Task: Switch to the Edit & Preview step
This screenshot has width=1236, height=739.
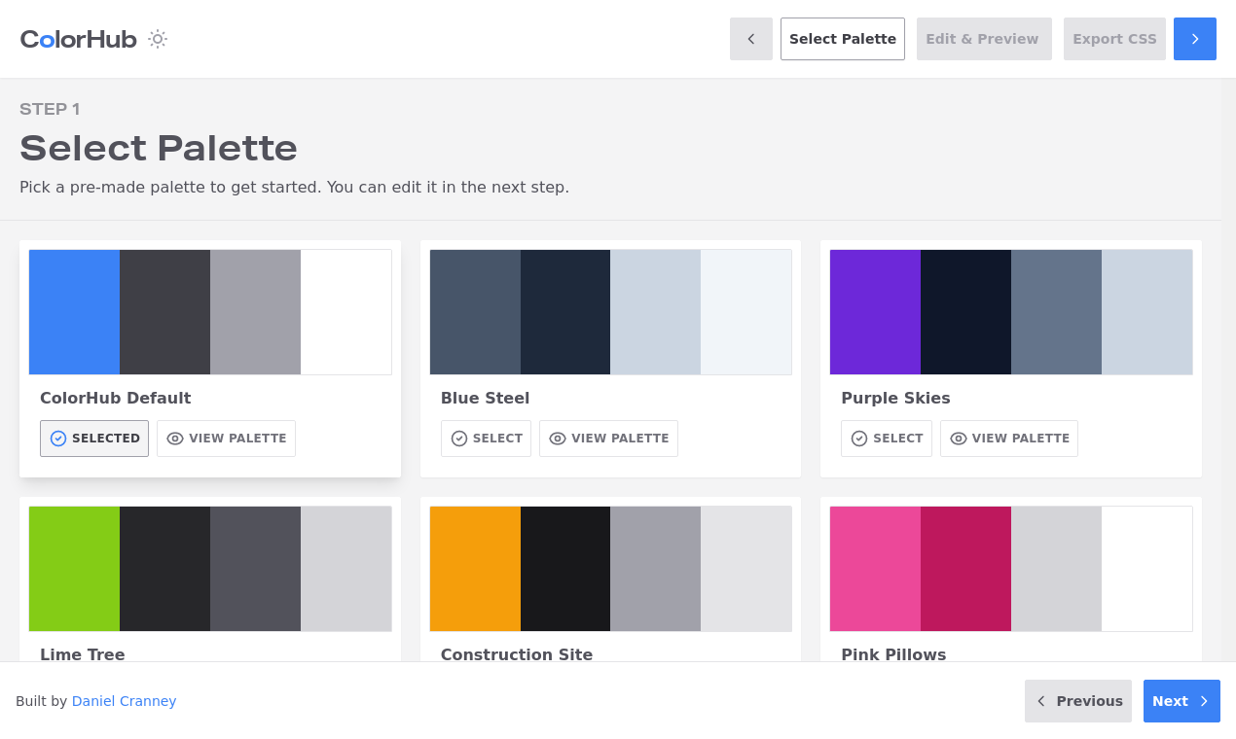Action: point(983,39)
